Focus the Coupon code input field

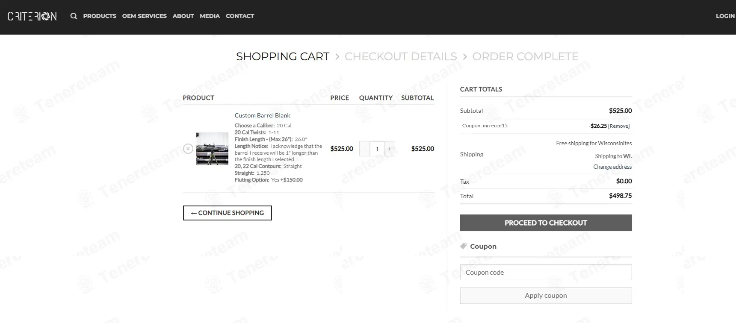[546, 272]
